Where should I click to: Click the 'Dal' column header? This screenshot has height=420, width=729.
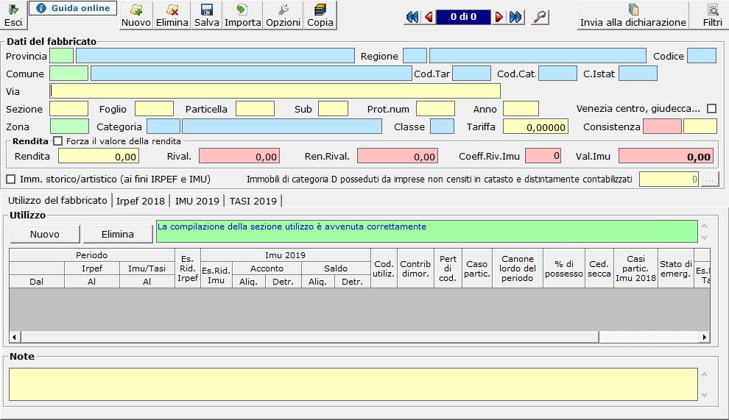click(x=37, y=282)
